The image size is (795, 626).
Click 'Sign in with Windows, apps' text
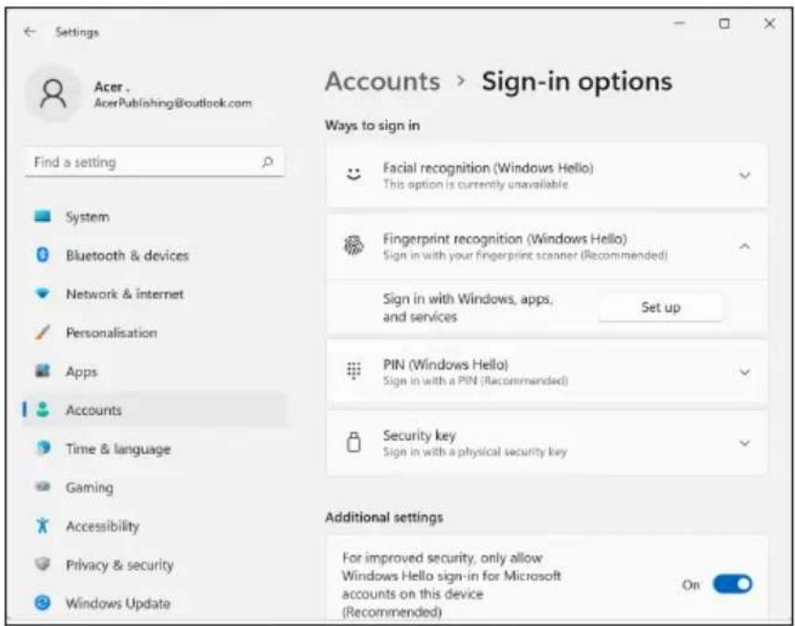pos(467,299)
